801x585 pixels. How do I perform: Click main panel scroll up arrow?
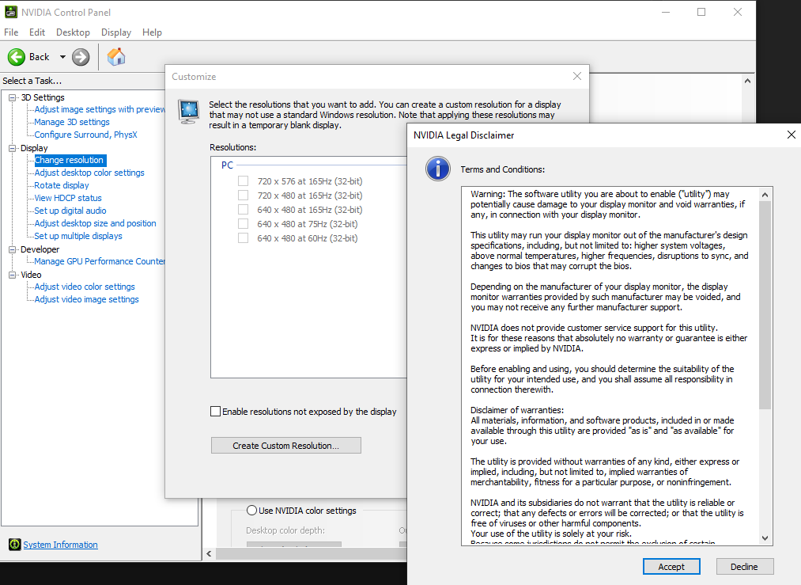(748, 81)
